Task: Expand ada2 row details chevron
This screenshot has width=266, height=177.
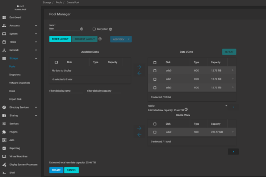Action: click(233, 132)
